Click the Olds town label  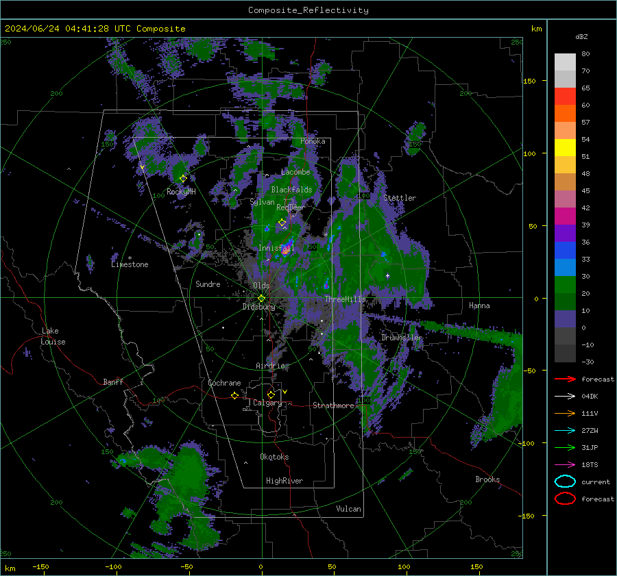pyautogui.click(x=261, y=286)
